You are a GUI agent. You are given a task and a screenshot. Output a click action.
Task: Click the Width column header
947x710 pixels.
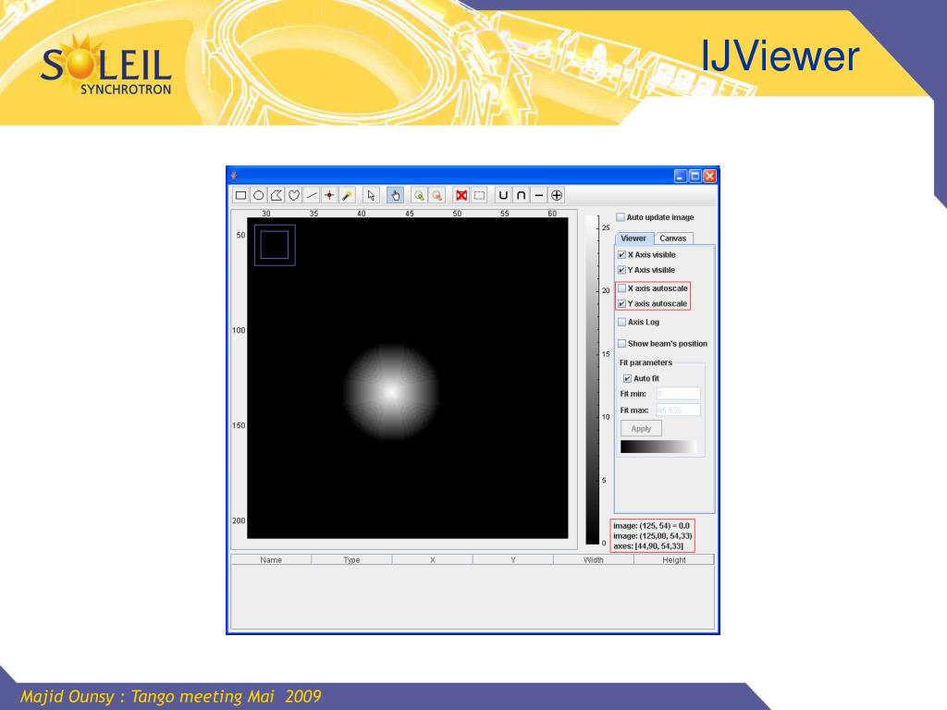pos(593,560)
